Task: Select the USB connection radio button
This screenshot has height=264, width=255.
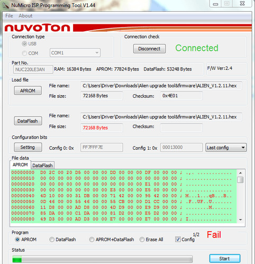Action: tap(24, 43)
